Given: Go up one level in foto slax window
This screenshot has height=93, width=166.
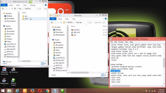Looking at the screenshot, I should 61,22.
